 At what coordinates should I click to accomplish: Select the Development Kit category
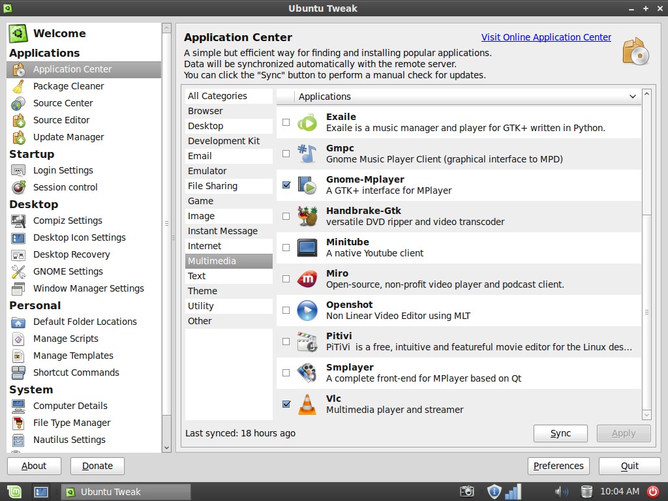coord(229,141)
